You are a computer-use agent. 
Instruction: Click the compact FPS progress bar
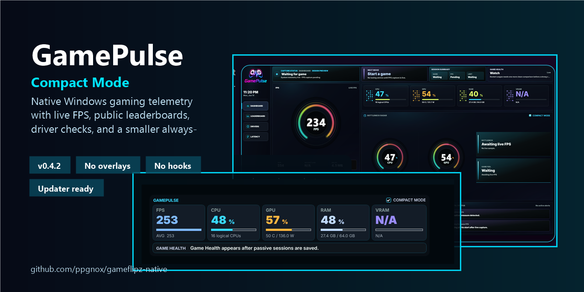179,229
